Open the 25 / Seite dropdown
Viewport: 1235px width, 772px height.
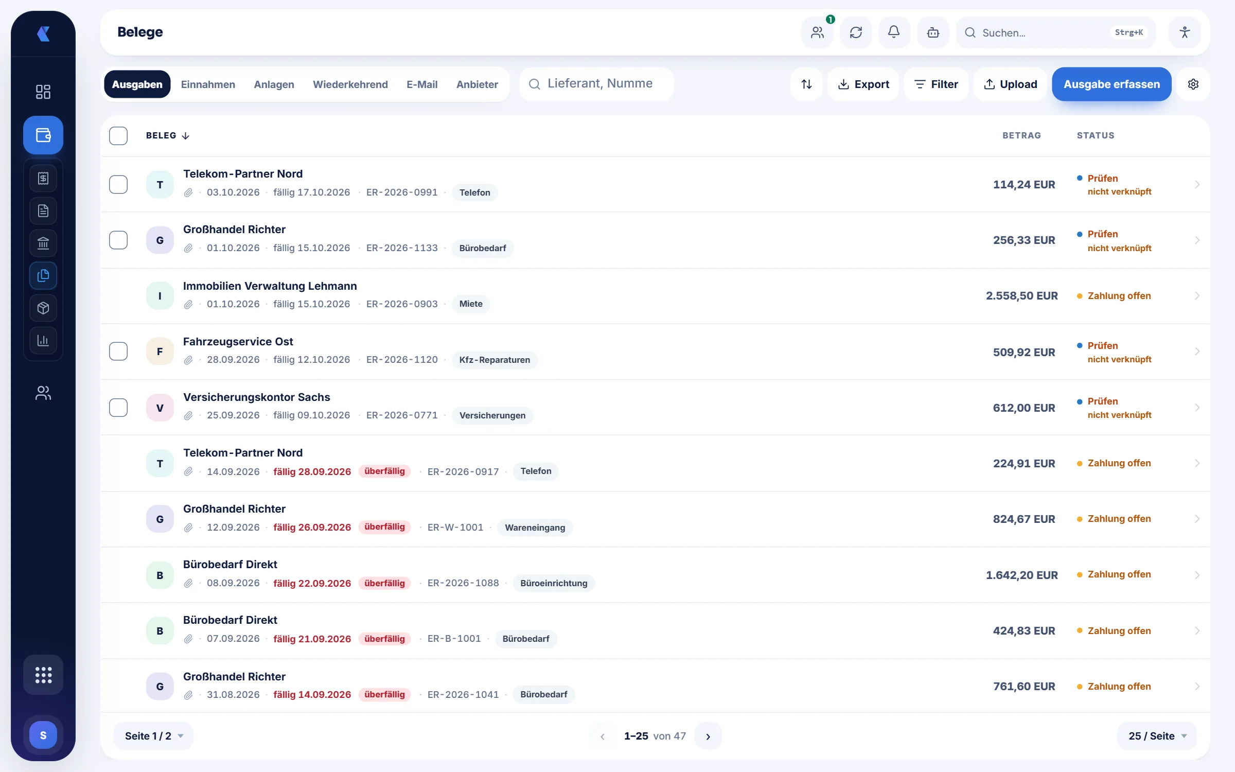click(1157, 736)
